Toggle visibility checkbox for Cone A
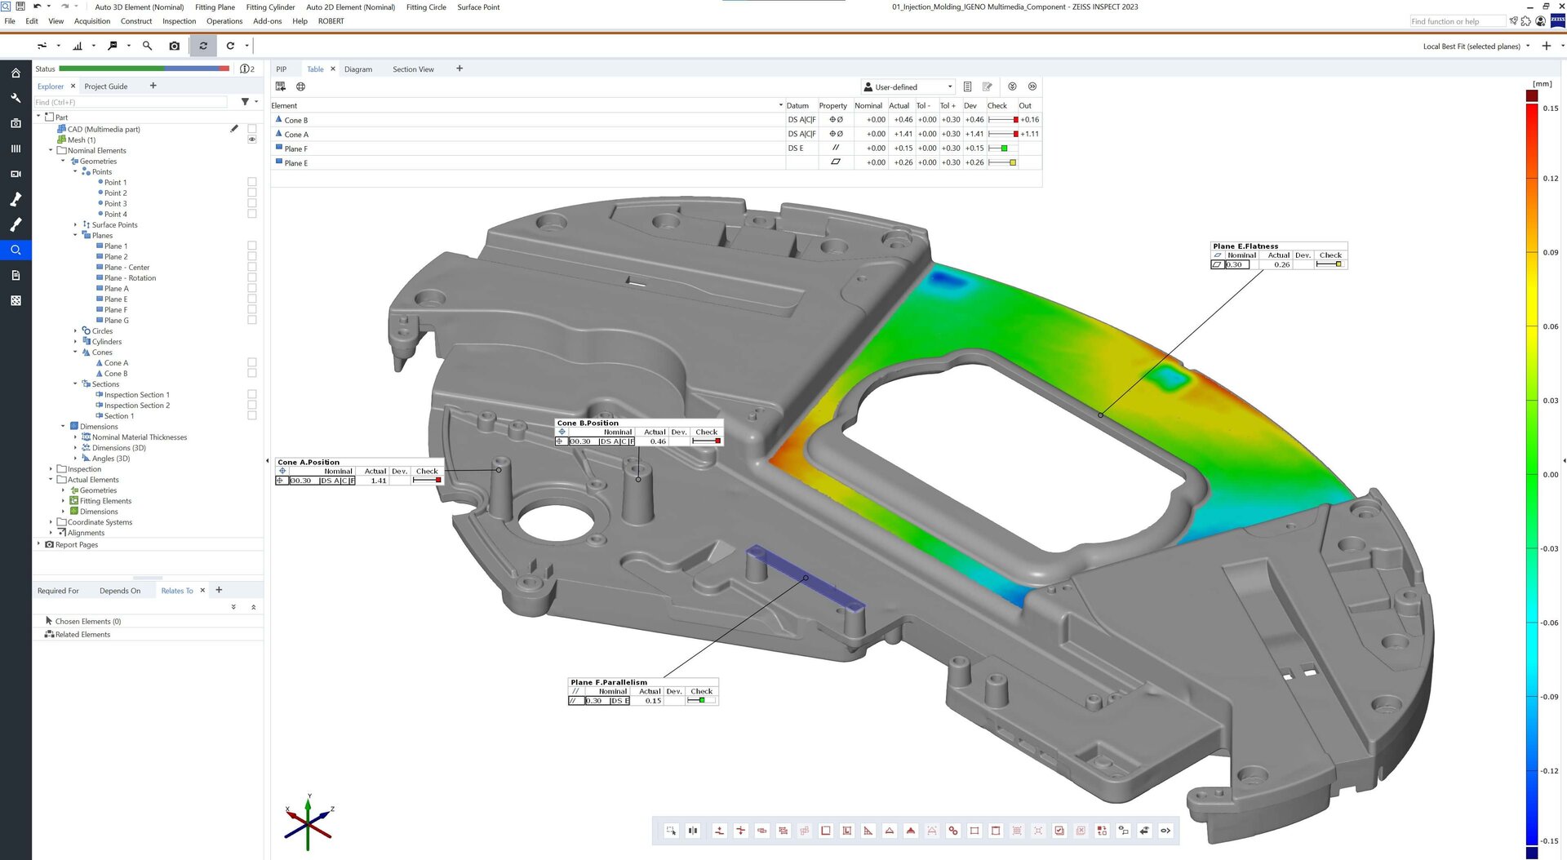 tap(252, 362)
